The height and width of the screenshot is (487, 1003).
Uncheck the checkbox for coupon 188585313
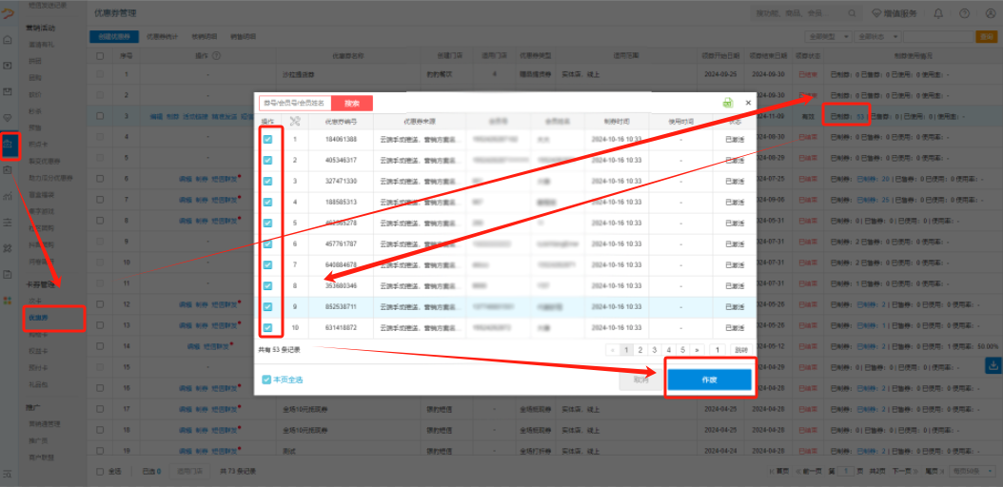267,202
